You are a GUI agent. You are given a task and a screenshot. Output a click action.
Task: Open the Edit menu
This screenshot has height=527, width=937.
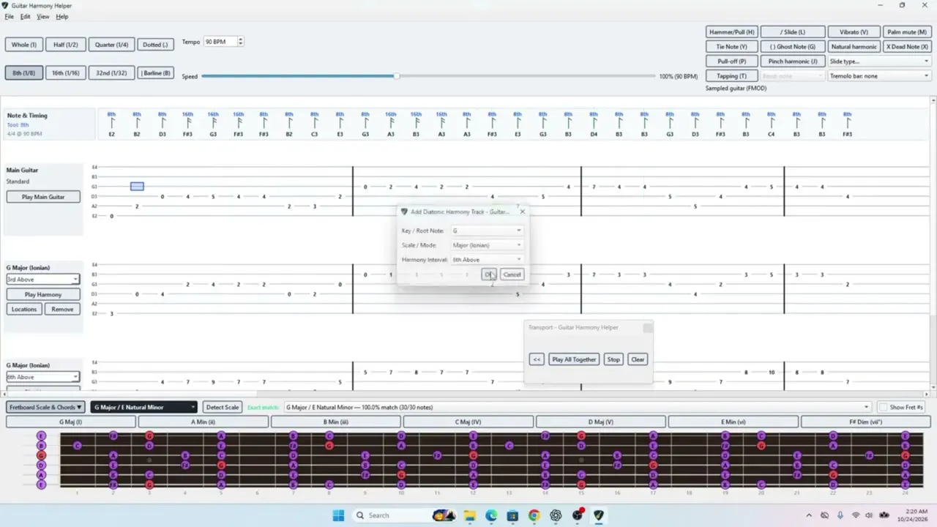click(x=26, y=16)
